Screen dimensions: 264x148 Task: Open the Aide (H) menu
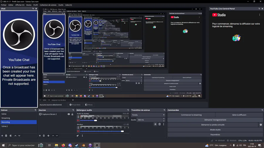[69, 5]
